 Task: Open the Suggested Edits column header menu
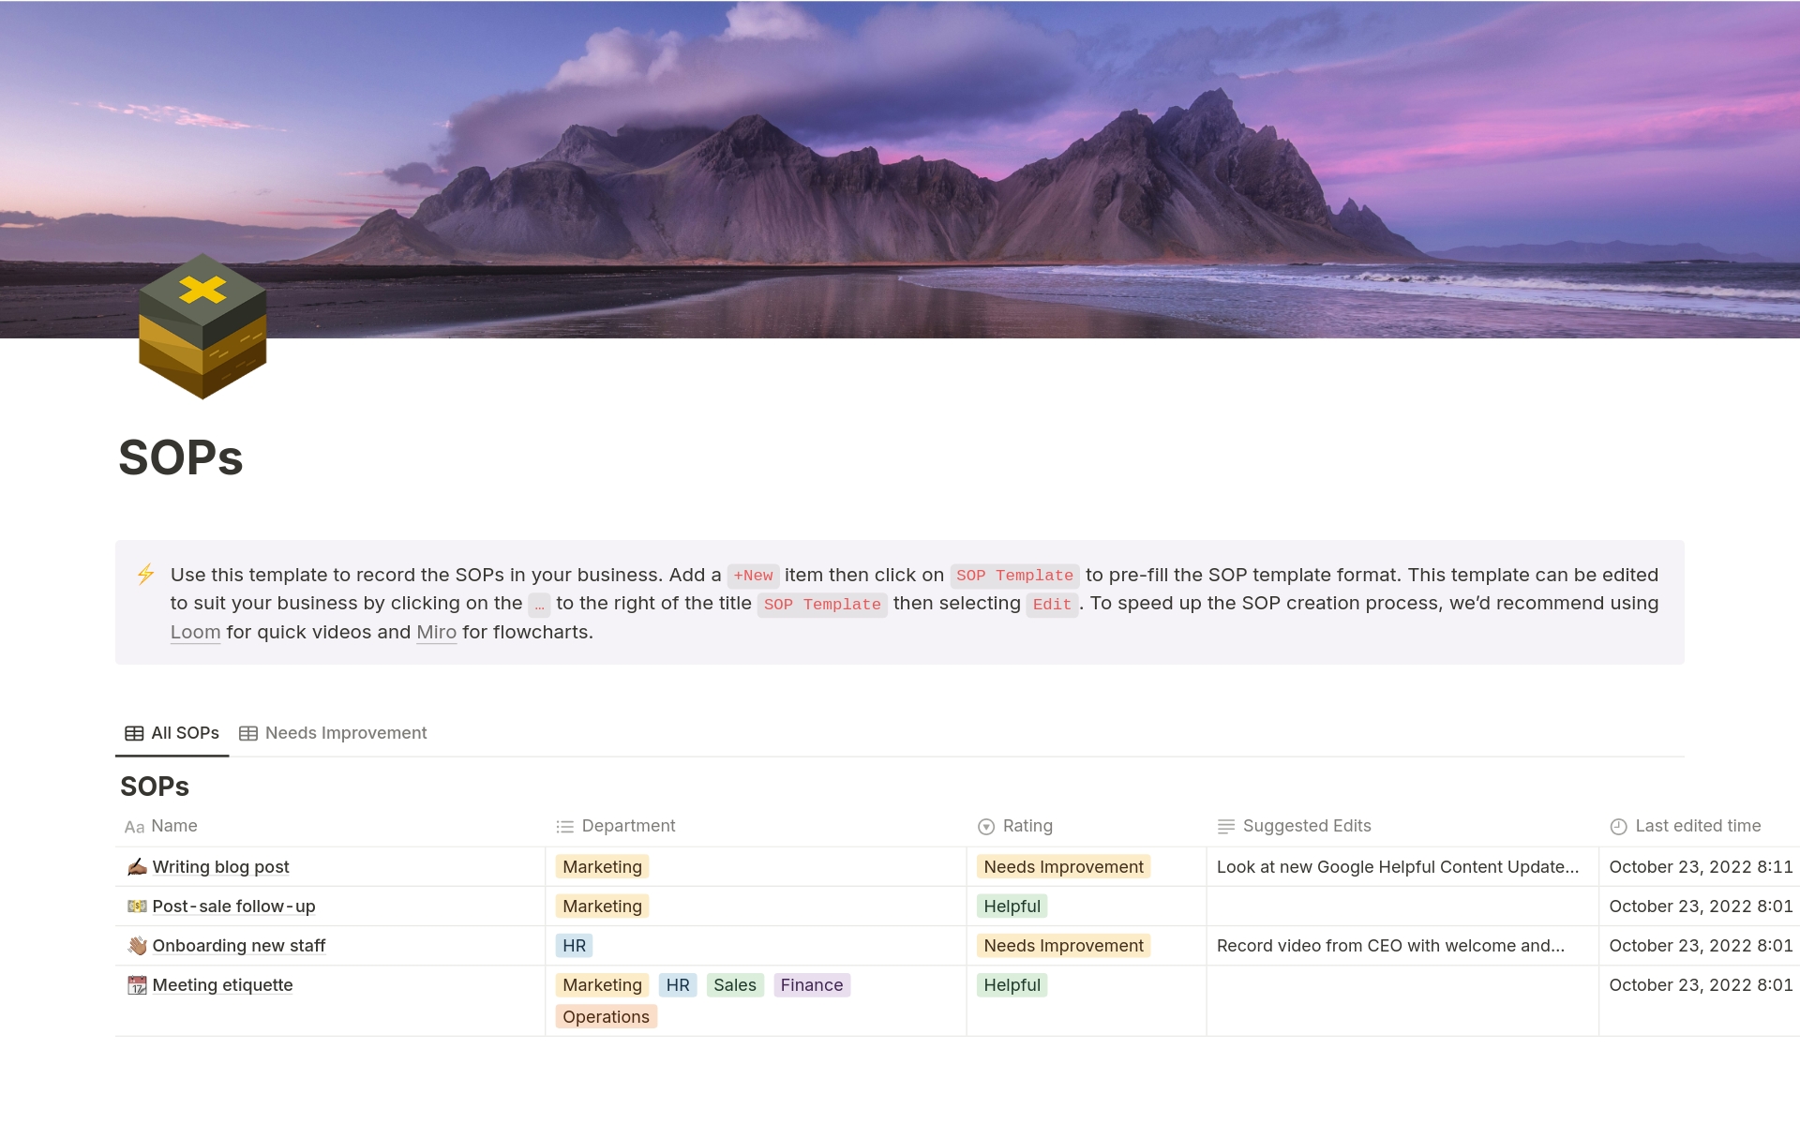pos(1306,826)
